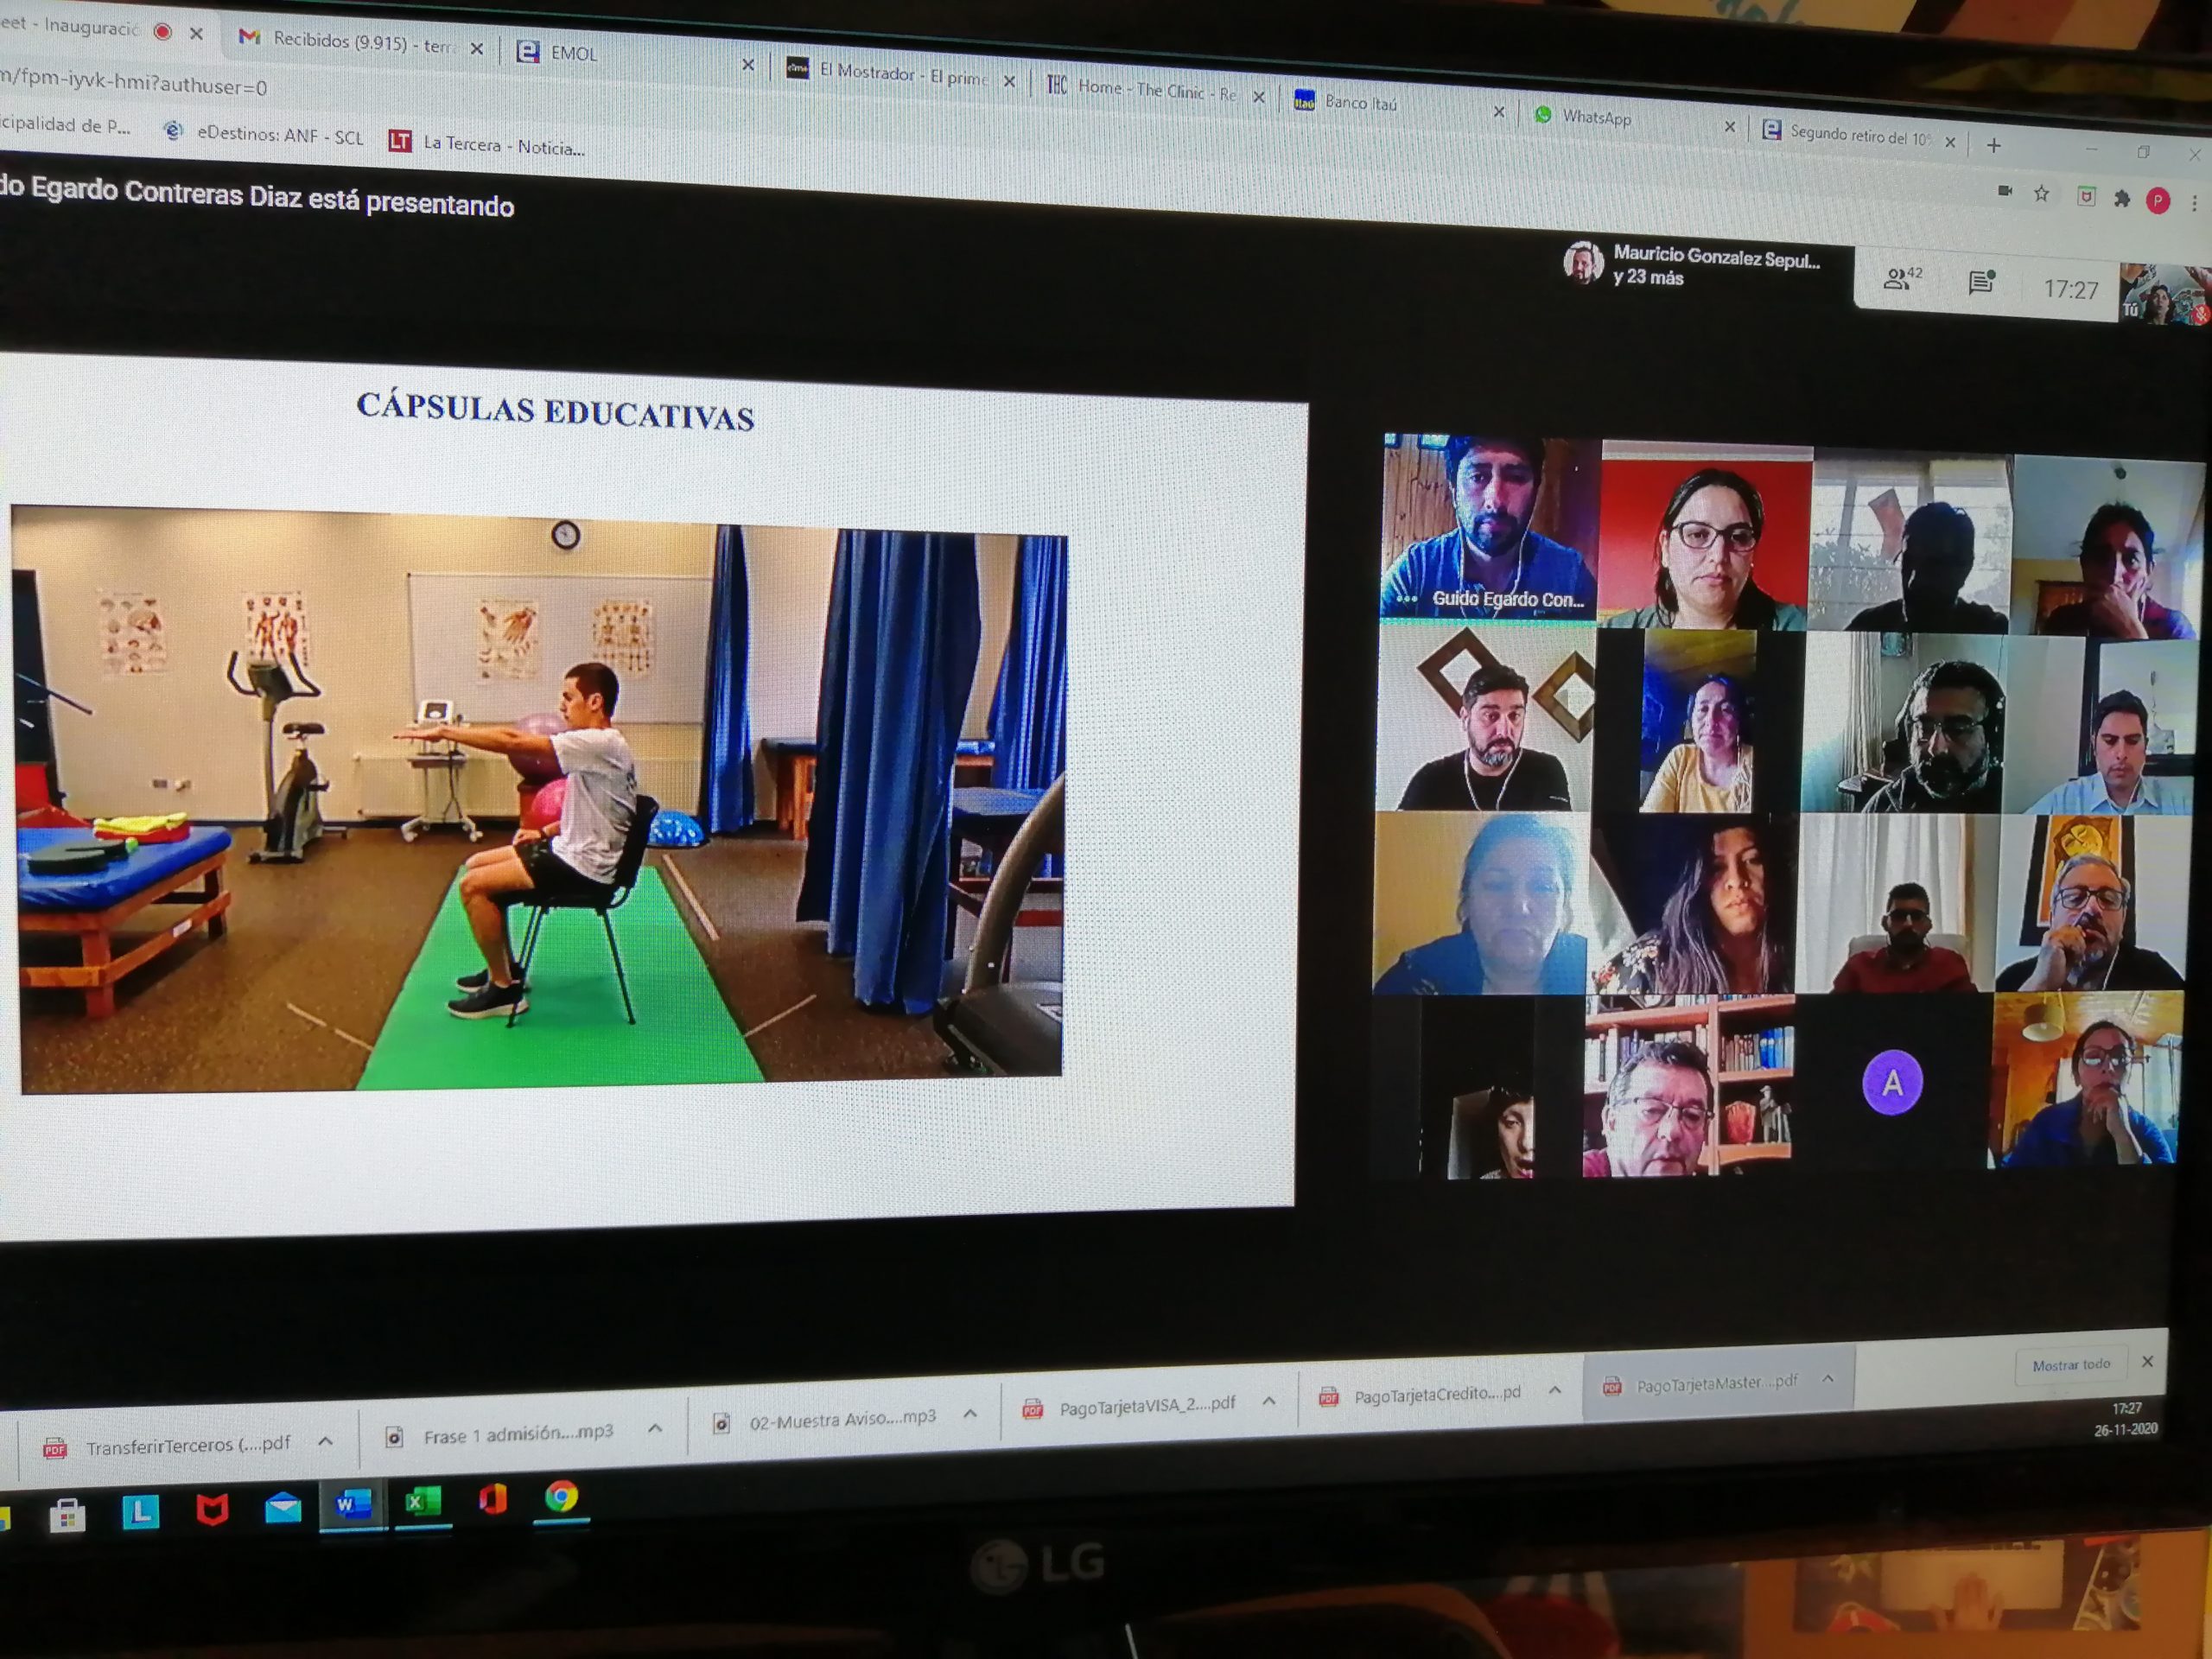Screen dimensions: 2212x1659
Task: Open the Chrome three-dot menu
Action: (2194, 204)
